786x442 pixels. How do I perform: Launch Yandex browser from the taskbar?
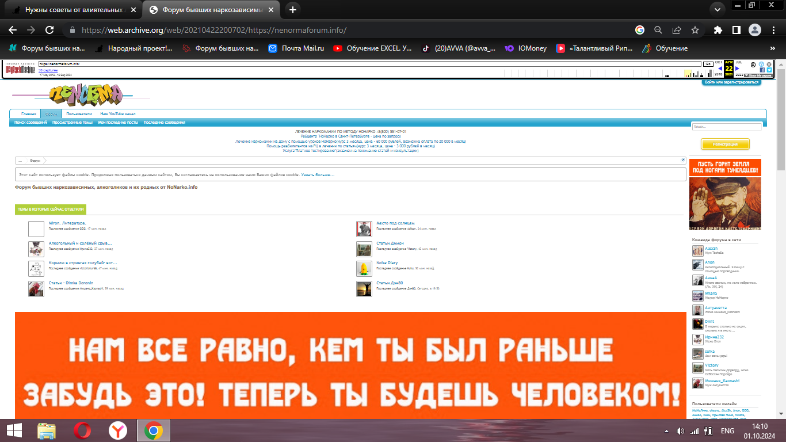click(x=118, y=430)
